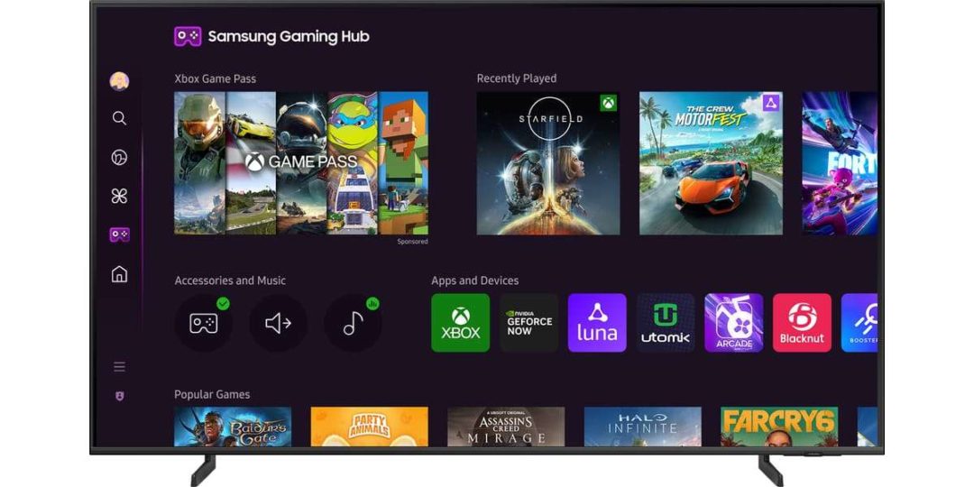Select the Gaming Hub controller sidebar icon
Image resolution: width=974 pixels, height=487 pixels.
click(119, 234)
